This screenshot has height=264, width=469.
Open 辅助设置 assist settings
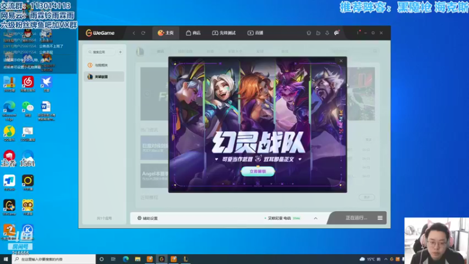[148, 218]
